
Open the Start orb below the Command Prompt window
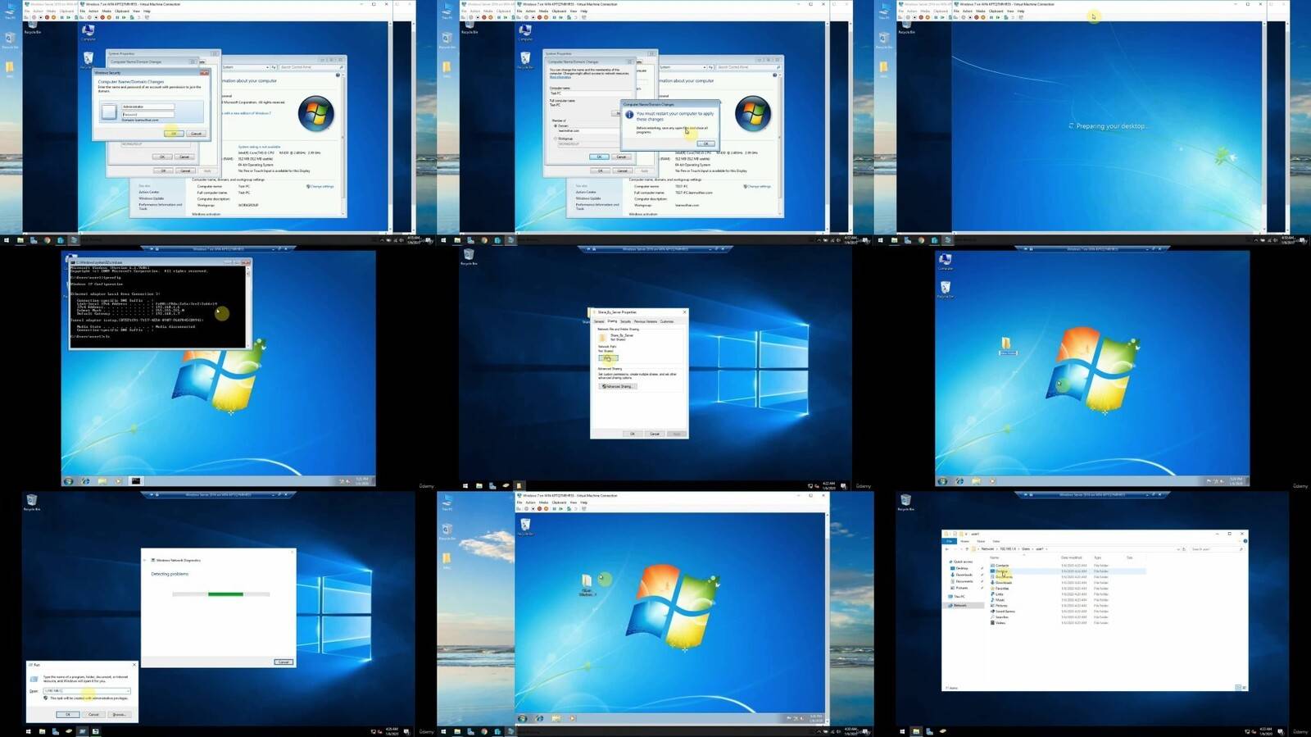tap(69, 481)
